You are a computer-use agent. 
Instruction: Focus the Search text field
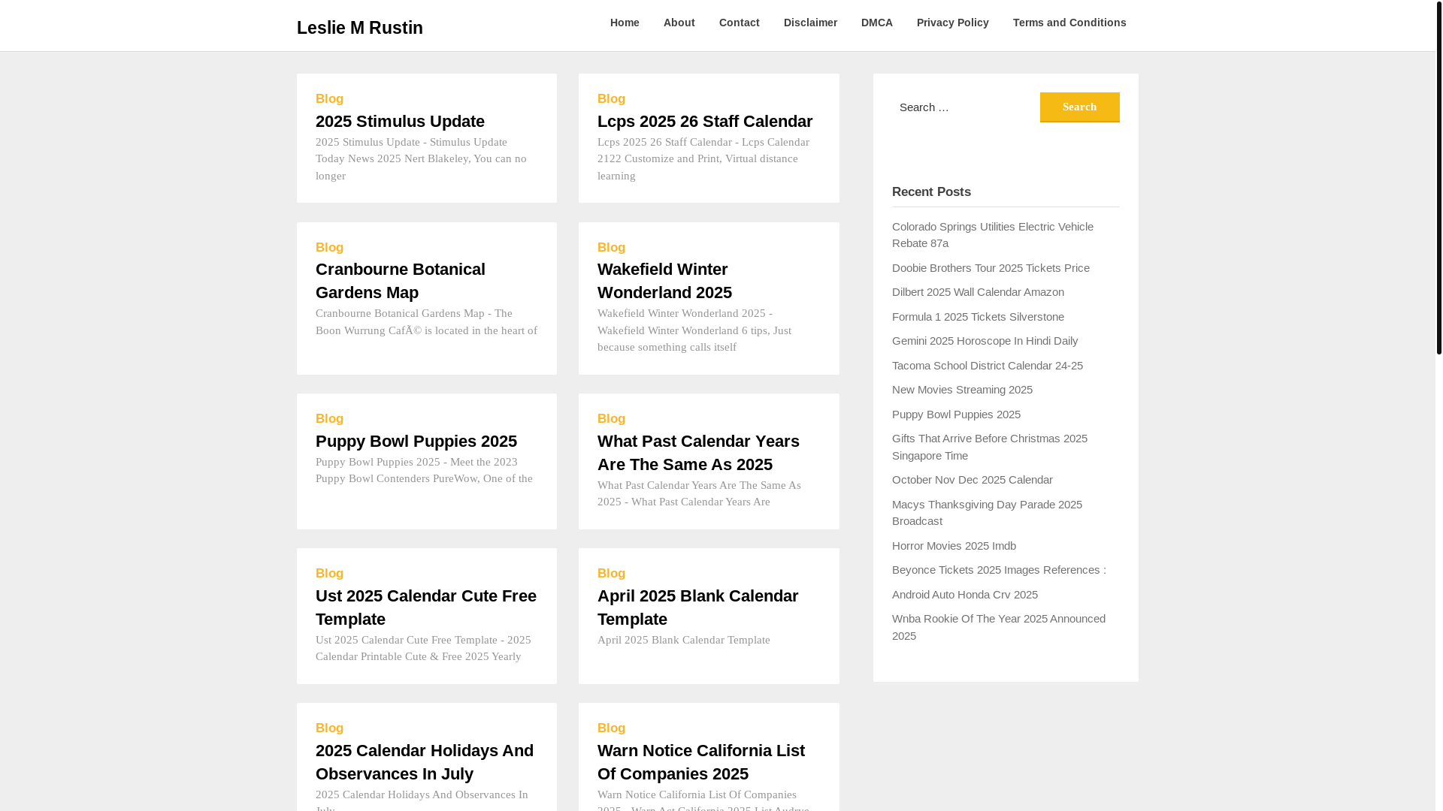click(x=965, y=107)
